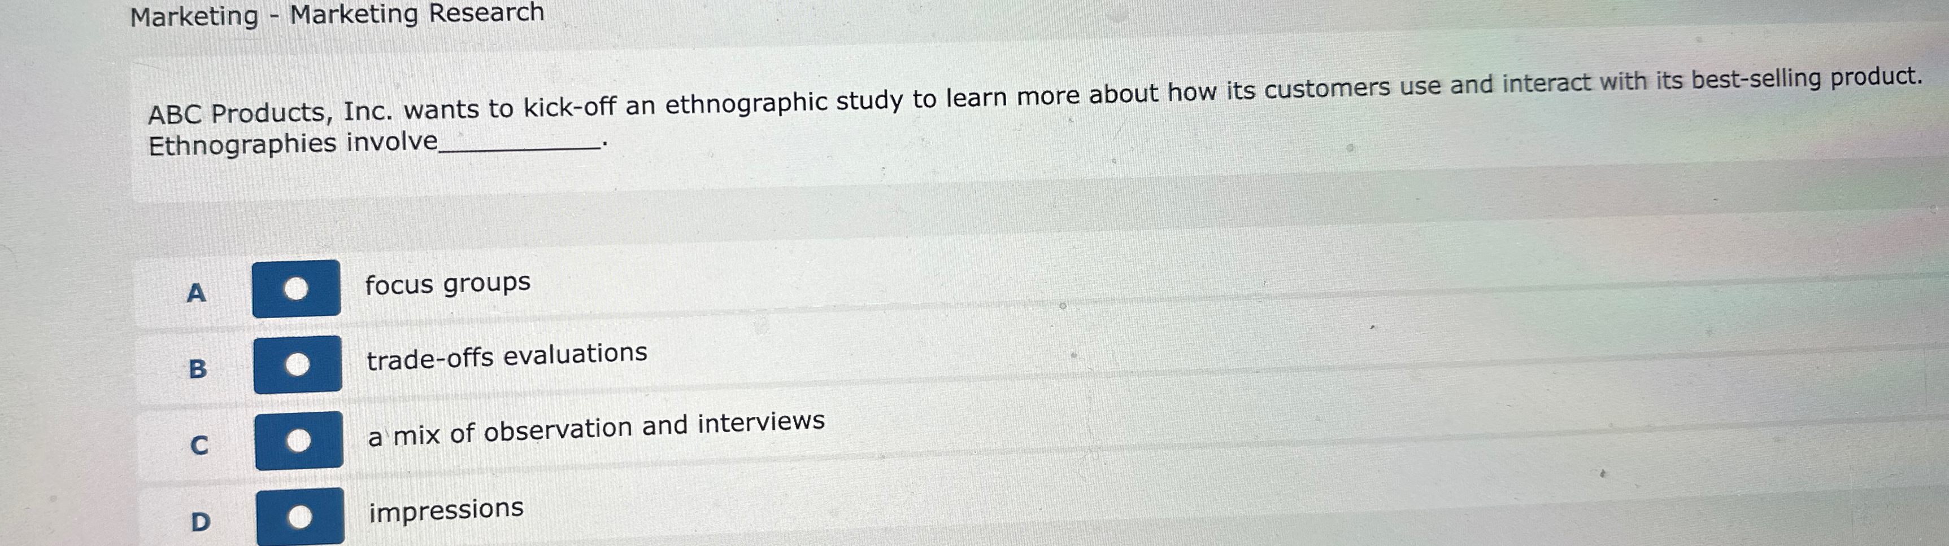The image size is (1949, 546).
Task: Click the 'impressions' answer text
Action: (445, 510)
